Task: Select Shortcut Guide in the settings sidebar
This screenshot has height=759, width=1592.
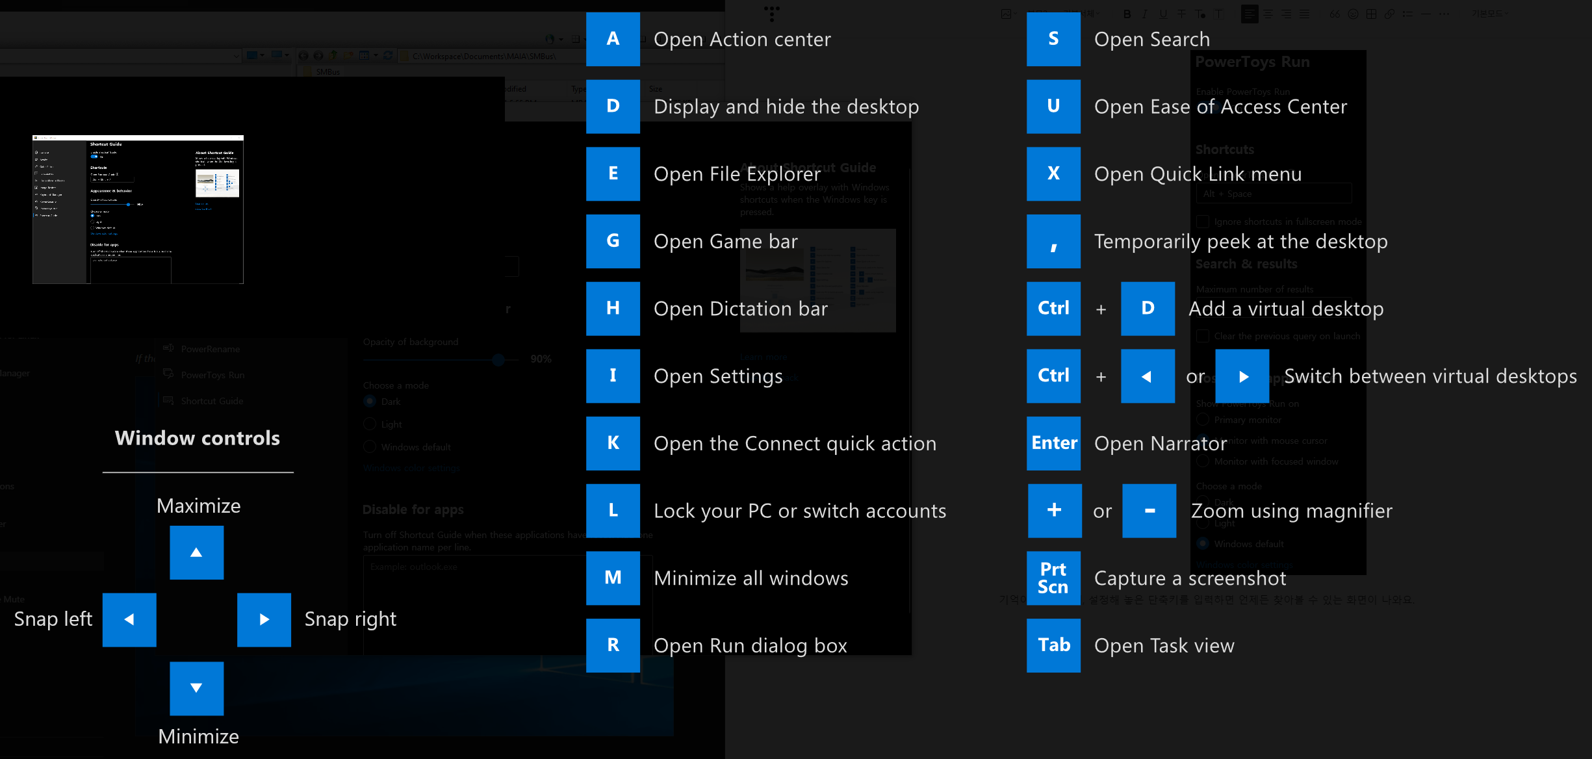Action: pos(212,401)
